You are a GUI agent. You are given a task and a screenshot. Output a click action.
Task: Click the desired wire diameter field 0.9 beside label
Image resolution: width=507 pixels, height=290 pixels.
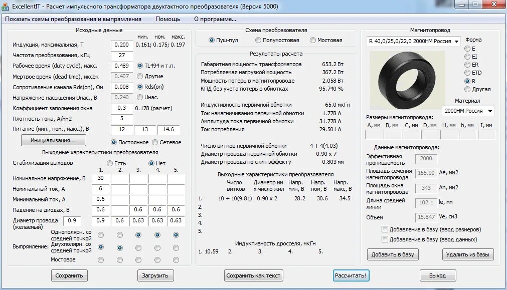pos(72,221)
